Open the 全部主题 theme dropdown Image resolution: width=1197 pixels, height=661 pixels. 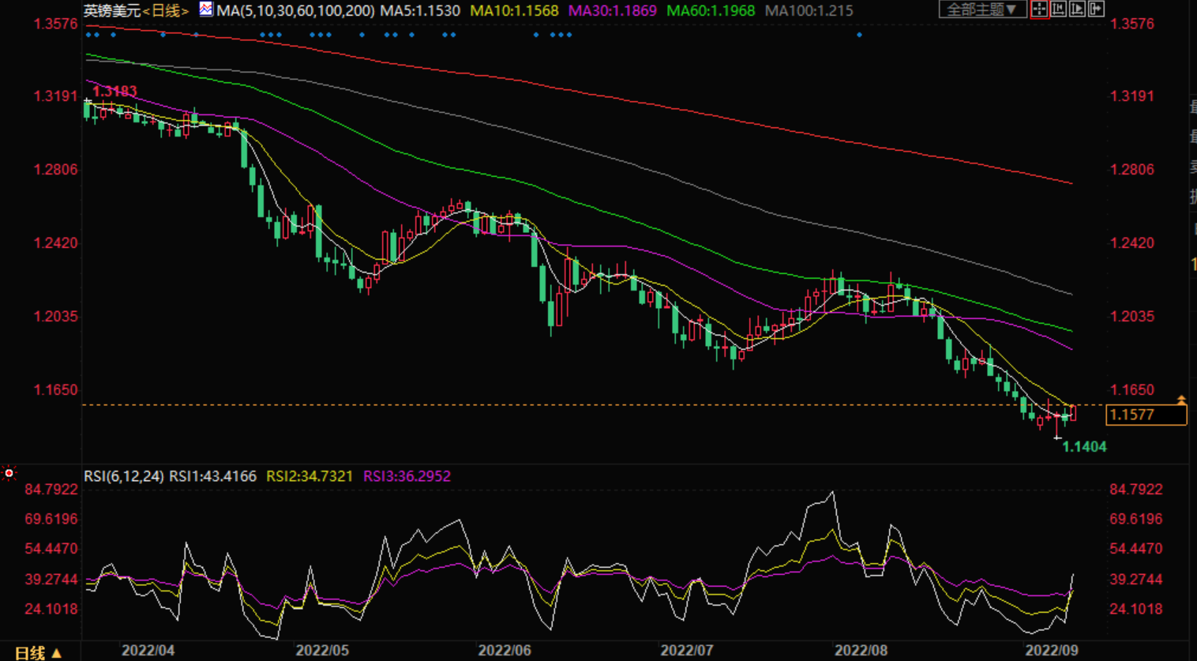pyautogui.click(x=982, y=9)
